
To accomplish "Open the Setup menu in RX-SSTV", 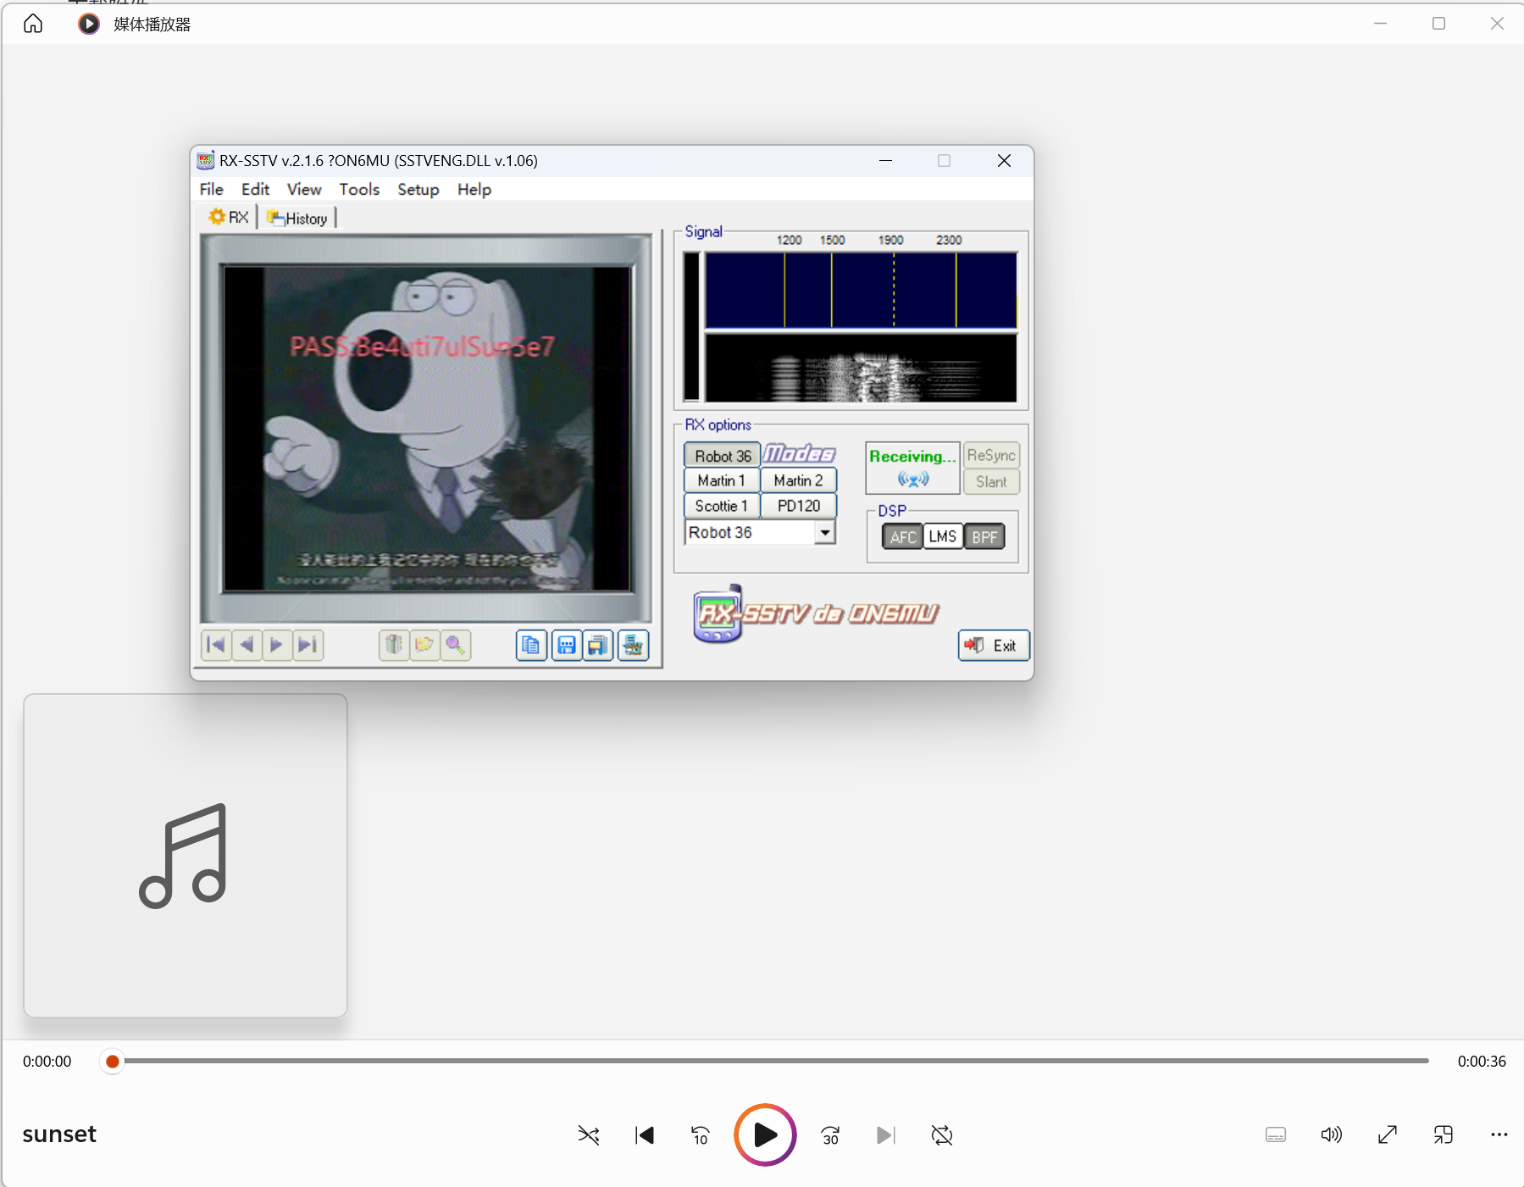I will coord(418,190).
